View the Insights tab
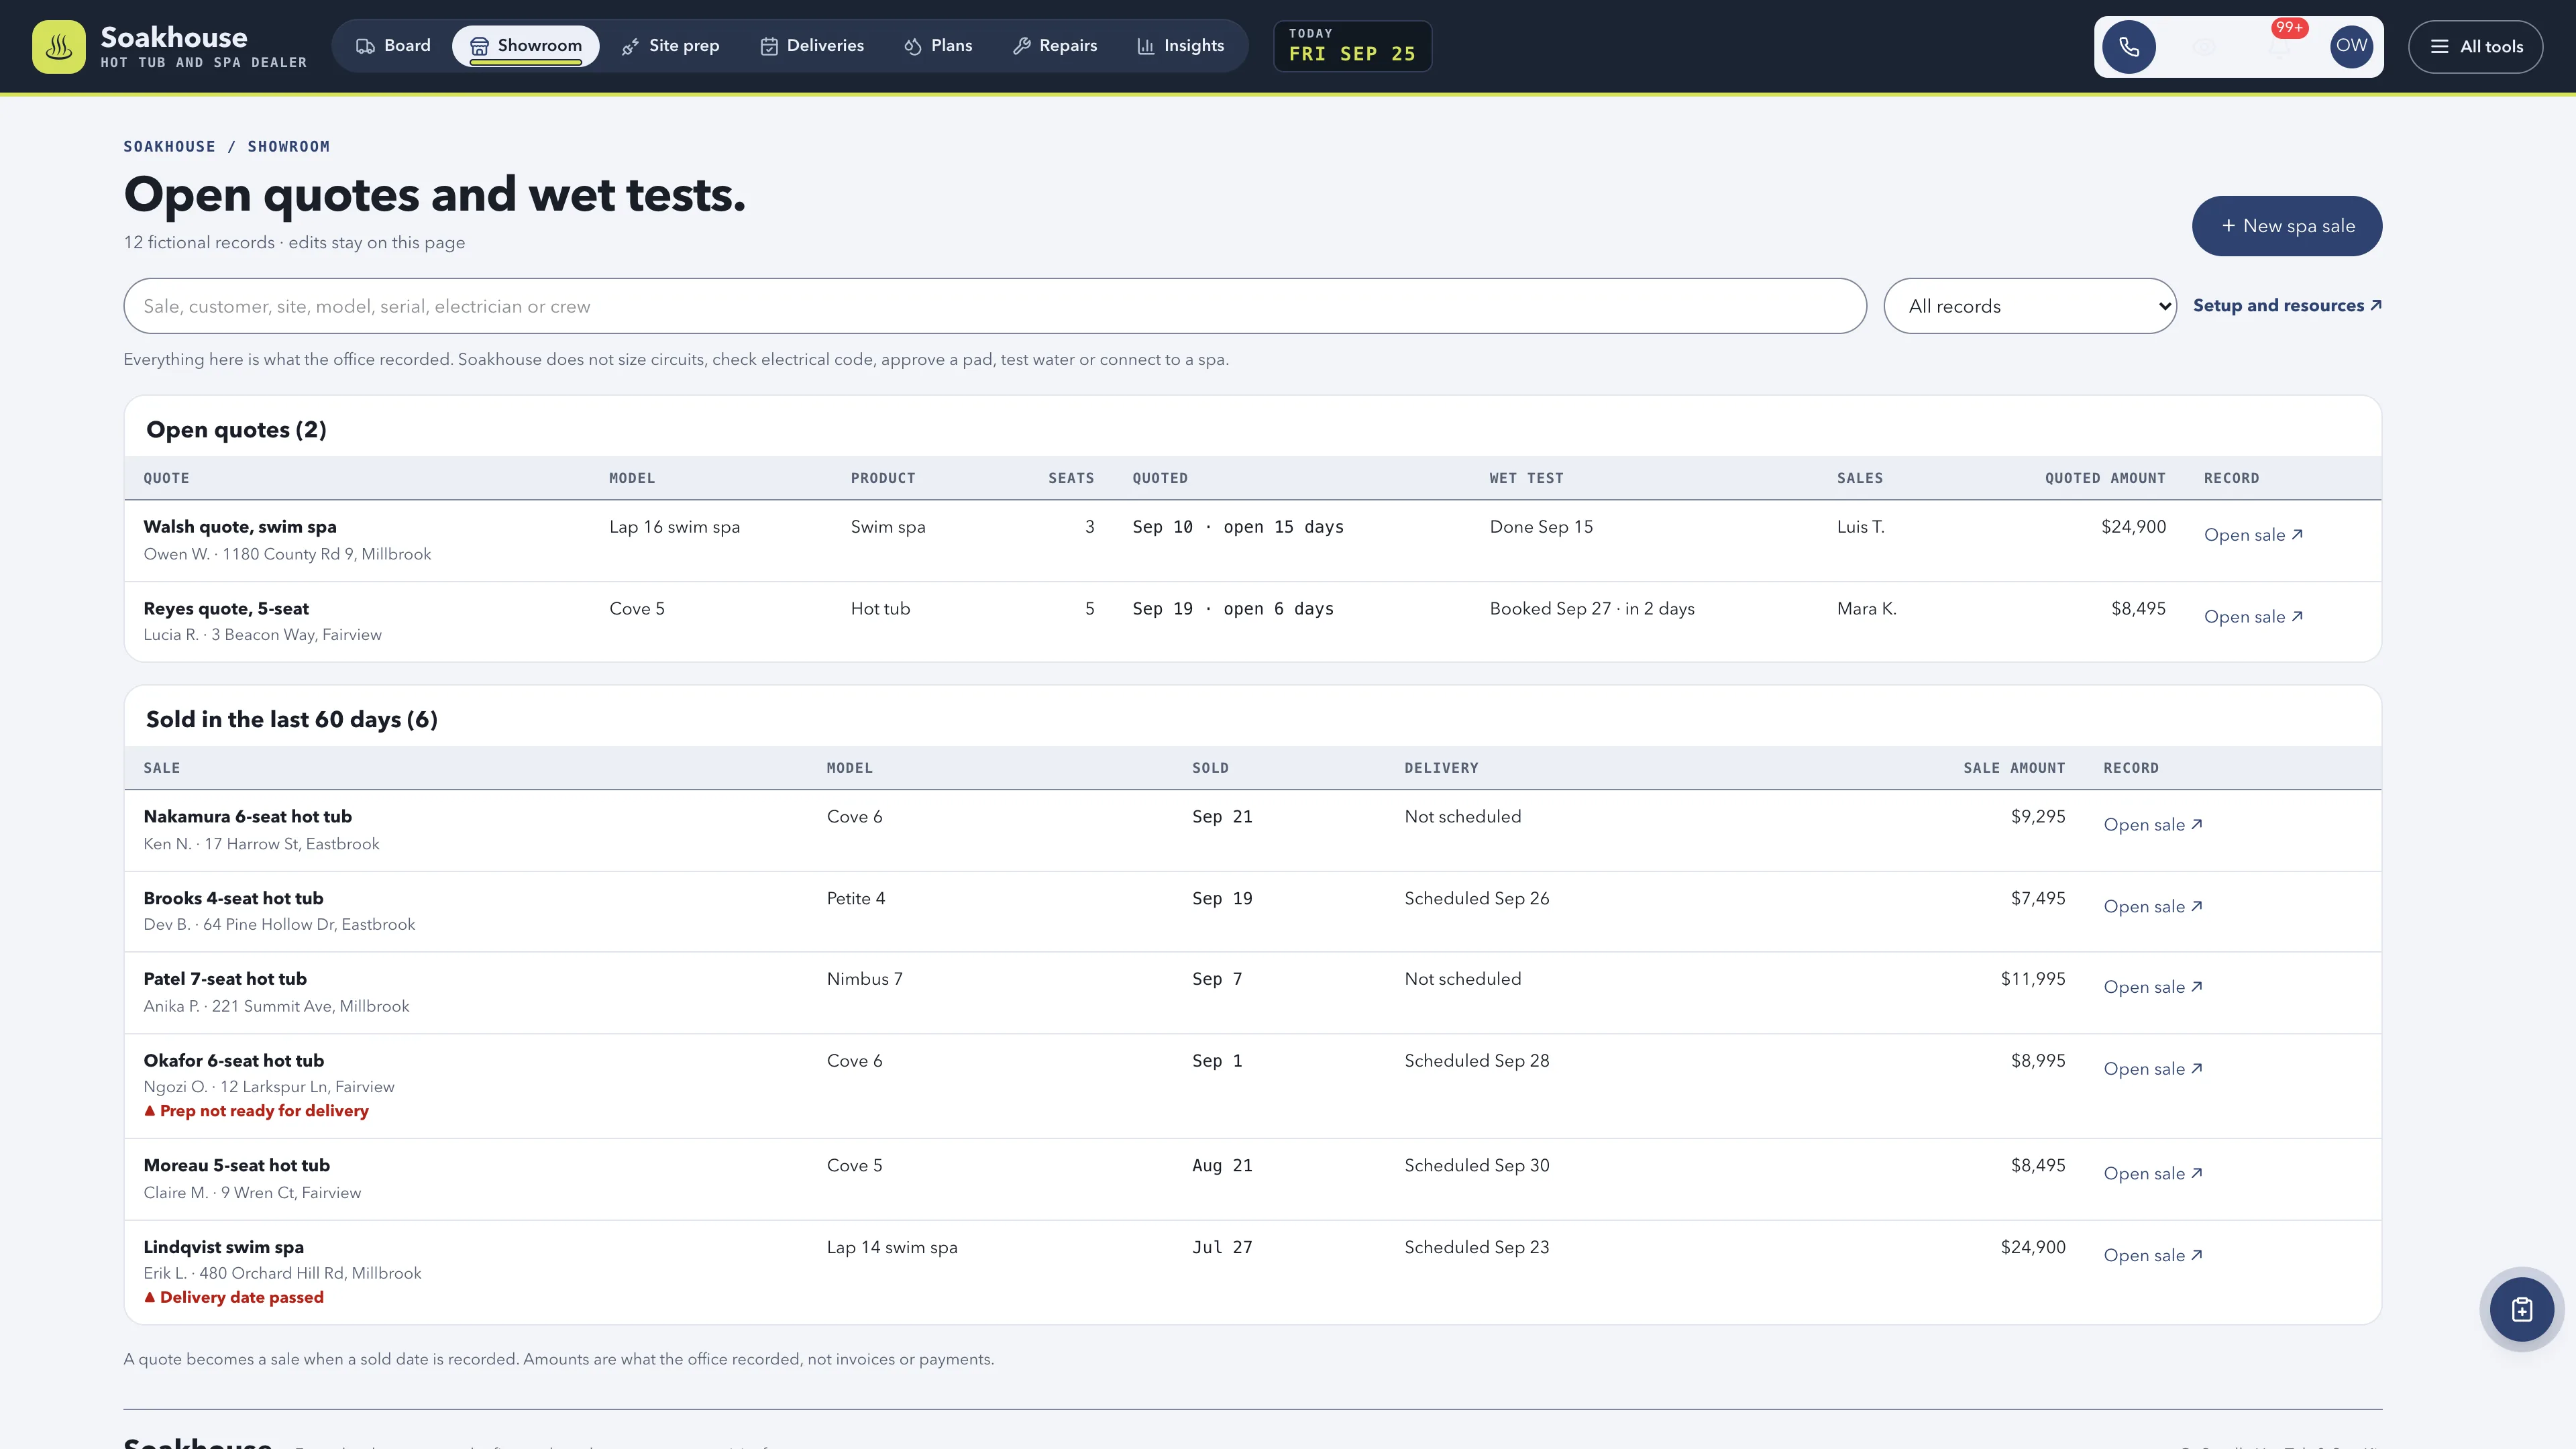The height and width of the screenshot is (1449, 2576). 1181,46
